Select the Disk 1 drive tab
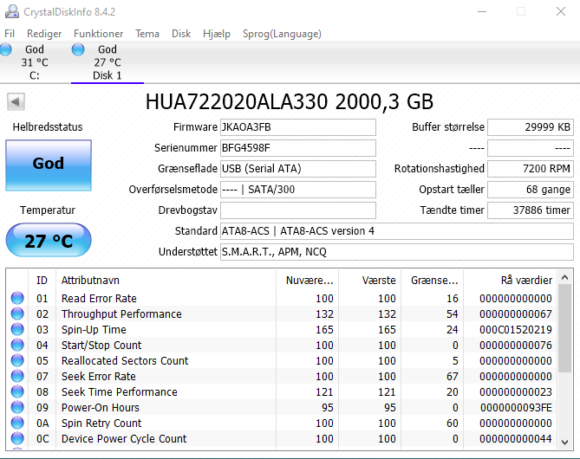 pos(108,62)
